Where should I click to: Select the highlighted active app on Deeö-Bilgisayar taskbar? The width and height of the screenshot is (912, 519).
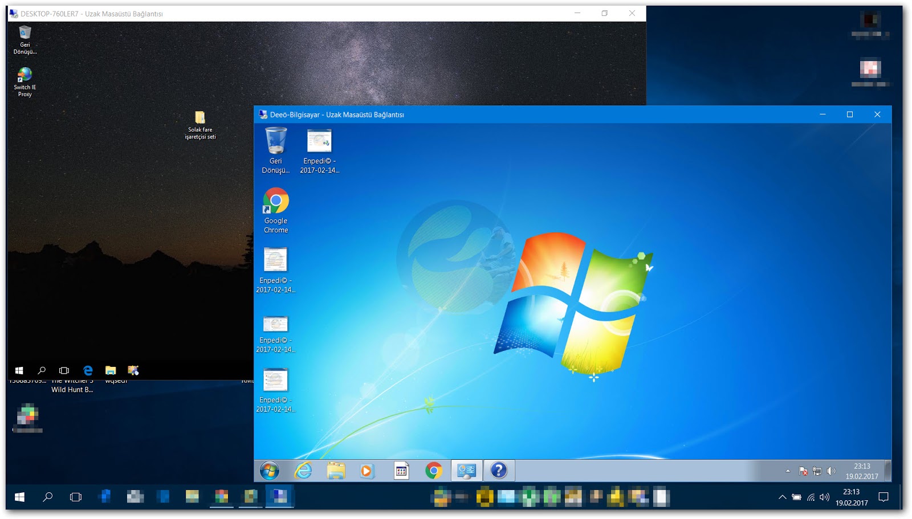pos(467,471)
